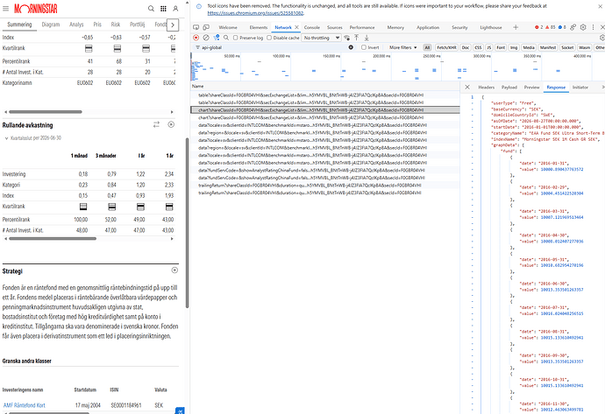Import HAR file with upload arrow

pyautogui.click(x=357, y=38)
